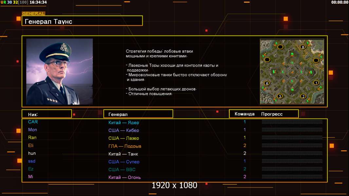
Task: Click the США — ВВС general entry
Action: click(x=122, y=170)
